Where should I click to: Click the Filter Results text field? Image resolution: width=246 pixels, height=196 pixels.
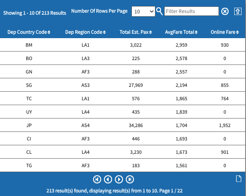pyautogui.click(x=192, y=11)
